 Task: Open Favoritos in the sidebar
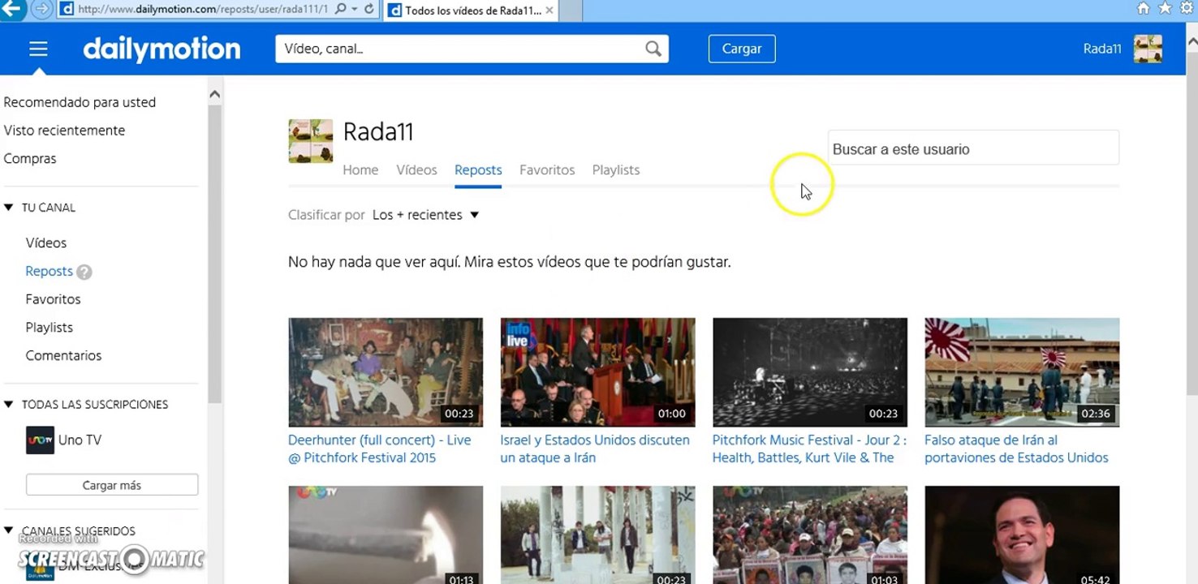click(53, 299)
